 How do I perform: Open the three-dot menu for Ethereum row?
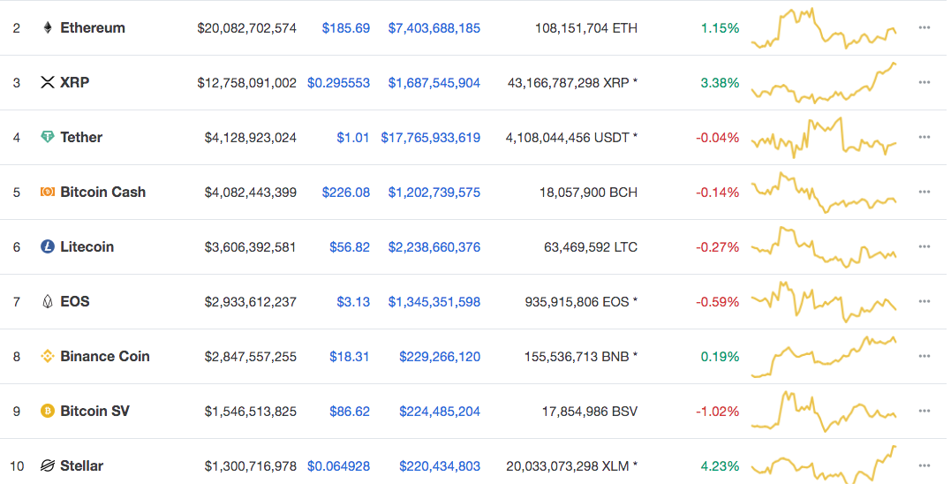tap(925, 28)
